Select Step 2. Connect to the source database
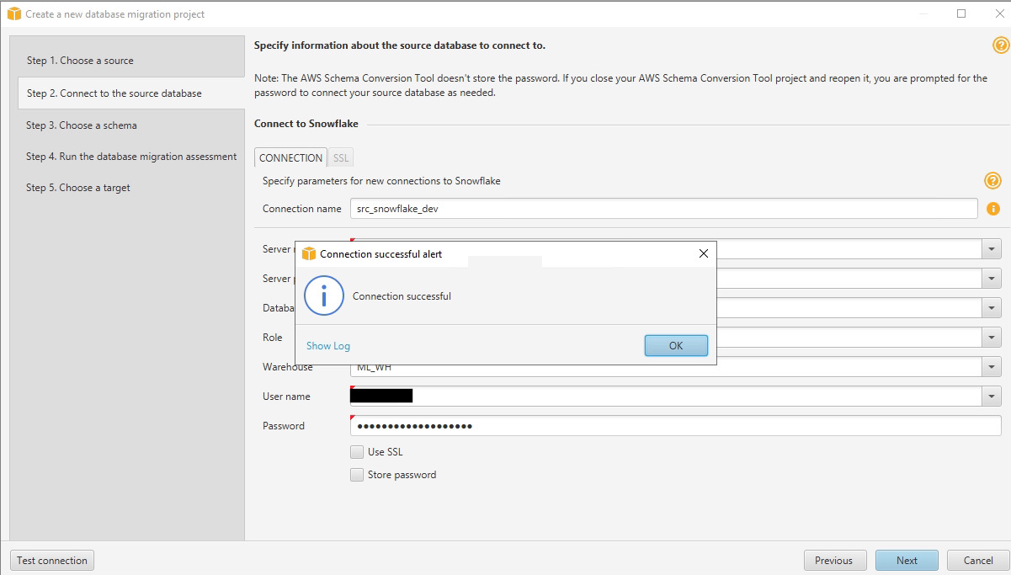This screenshot has width=1011, height=575. pyautogui.click(x=131, y=93)
